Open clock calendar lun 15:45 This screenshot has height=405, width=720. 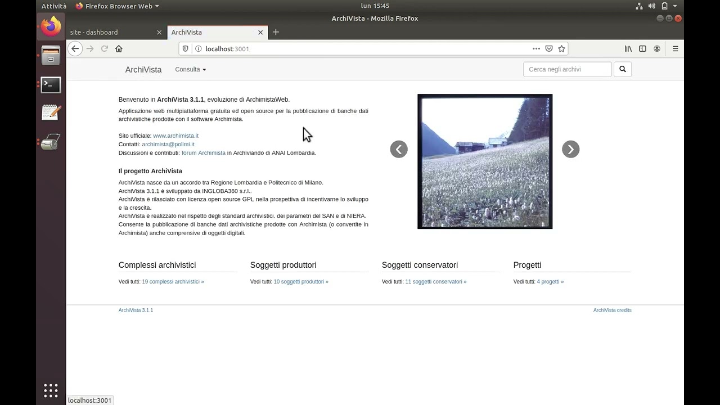375,6
